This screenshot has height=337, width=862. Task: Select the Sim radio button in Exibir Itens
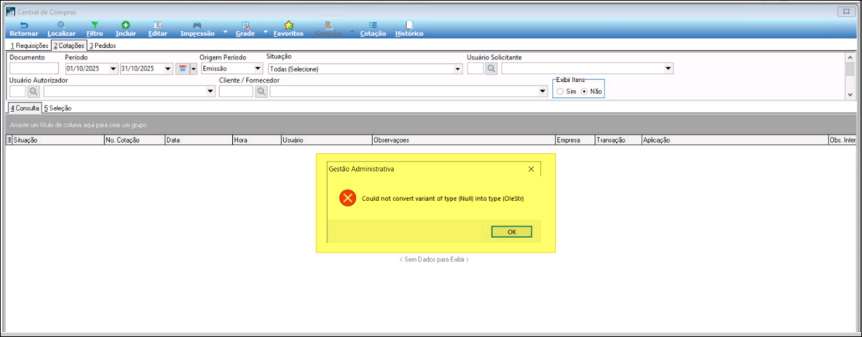click(560, 91)
